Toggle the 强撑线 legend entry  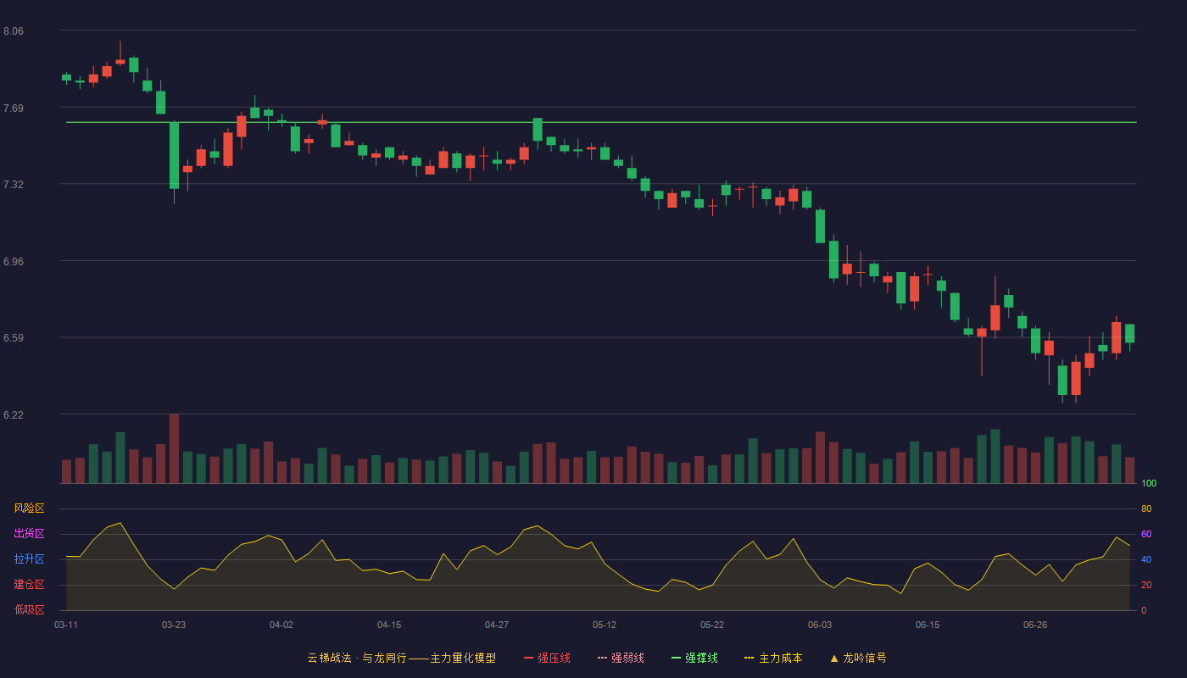tap(694, 658)
